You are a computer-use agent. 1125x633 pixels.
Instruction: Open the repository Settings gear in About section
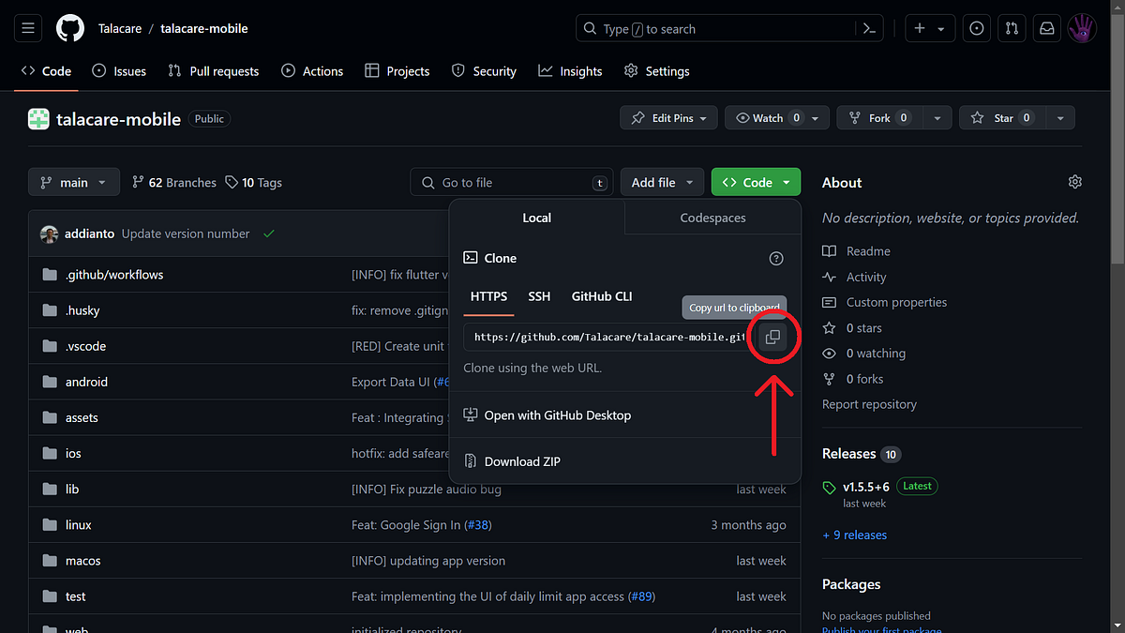click(1074, 181)
